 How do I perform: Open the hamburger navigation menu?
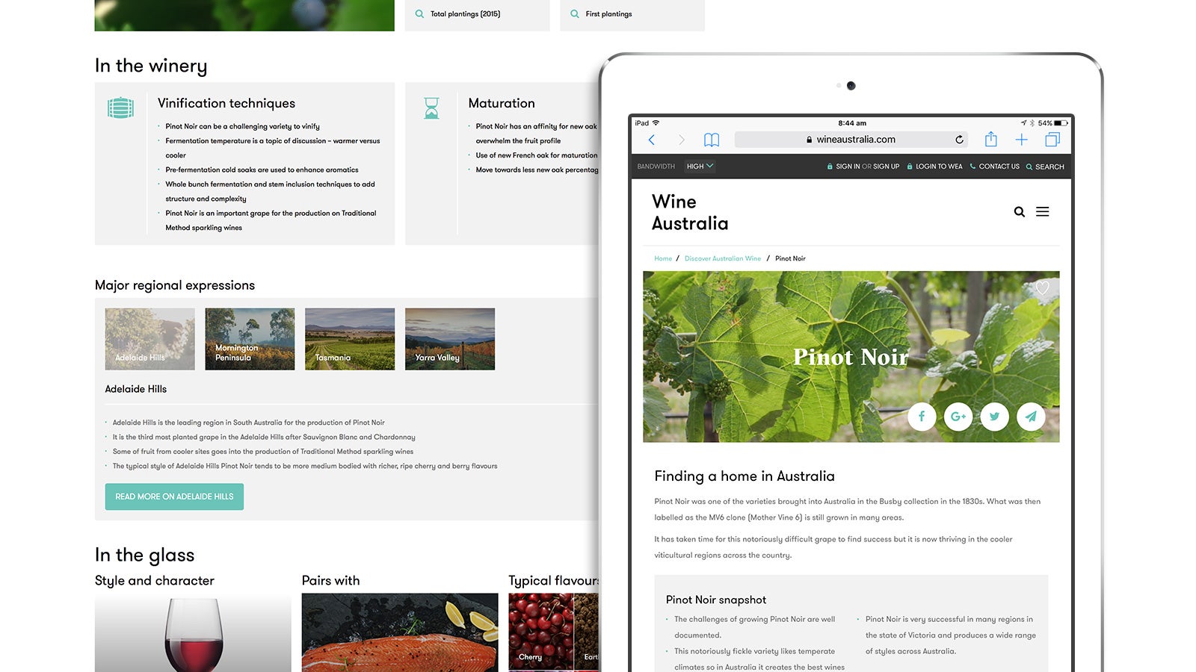pos(1043,212)
